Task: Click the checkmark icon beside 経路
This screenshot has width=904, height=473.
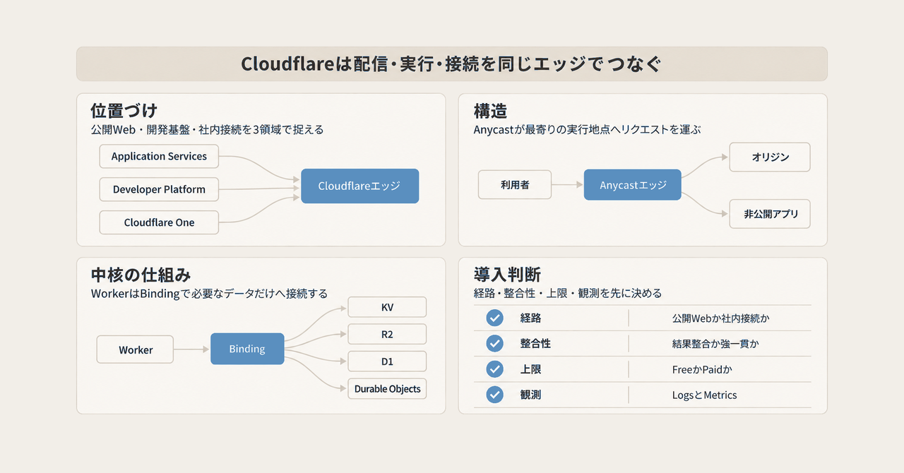Action: click(x=495, y=318)
